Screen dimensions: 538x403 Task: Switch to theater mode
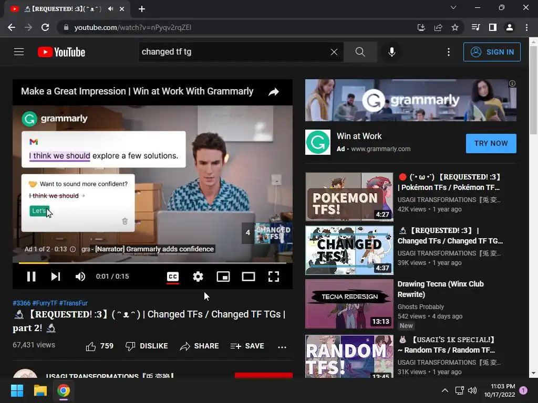coord(249,277)
